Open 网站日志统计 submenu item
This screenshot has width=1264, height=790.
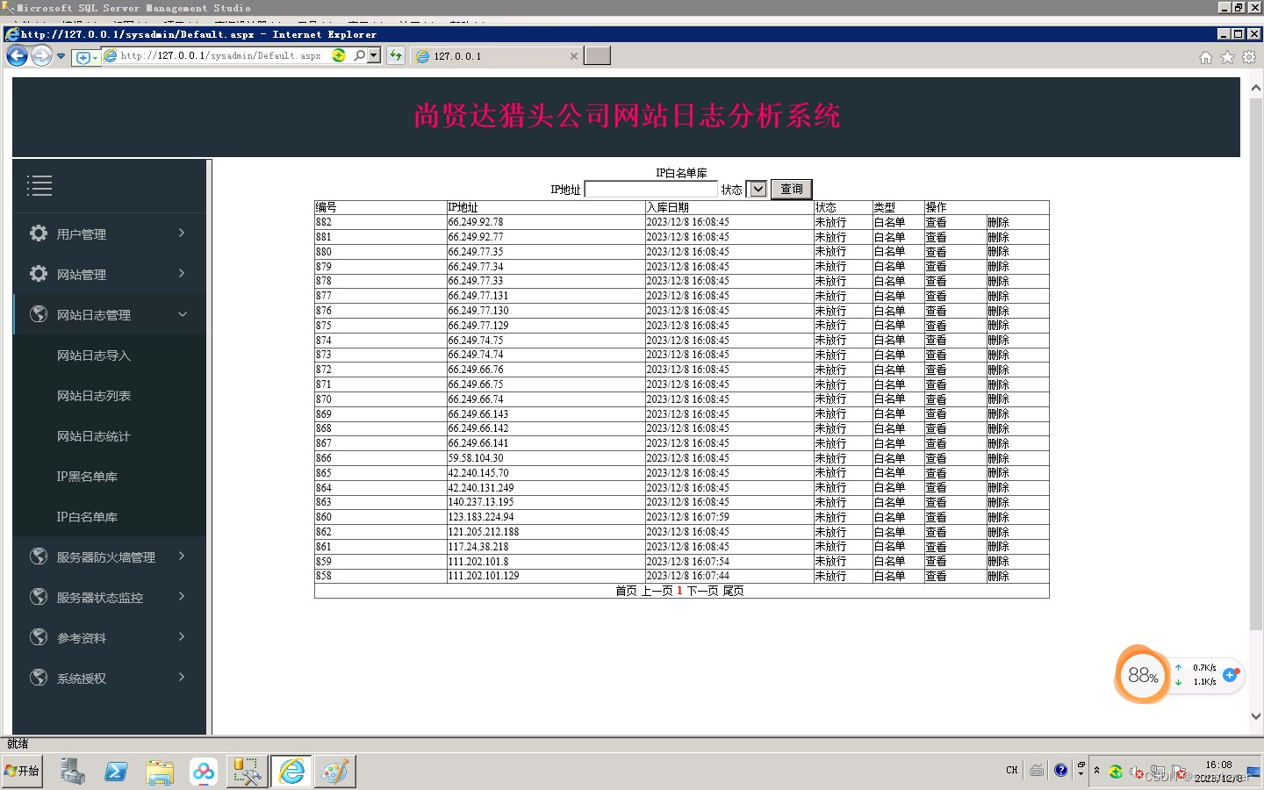(x=94, y=436)
